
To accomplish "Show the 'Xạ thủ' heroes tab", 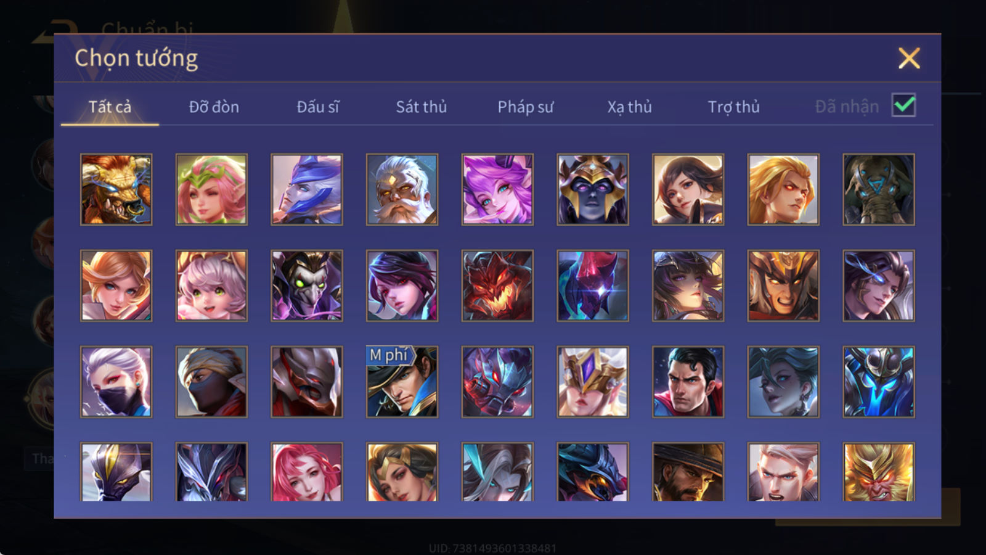I will pos(629,107).
